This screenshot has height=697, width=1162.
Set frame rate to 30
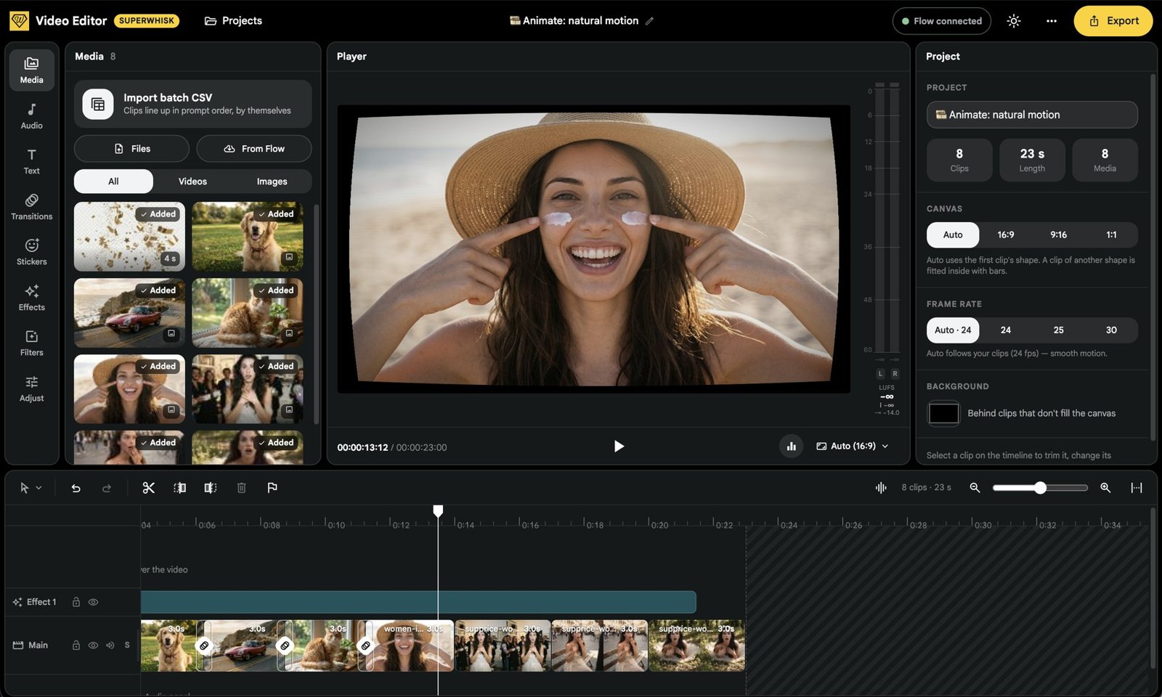[1111, 330]
